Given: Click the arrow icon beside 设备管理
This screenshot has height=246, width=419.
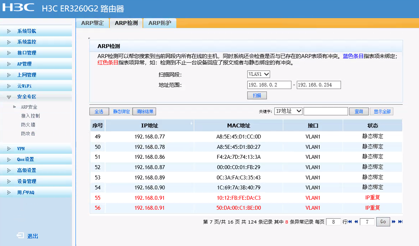Looking at the screenshot, I should [9, 181].
